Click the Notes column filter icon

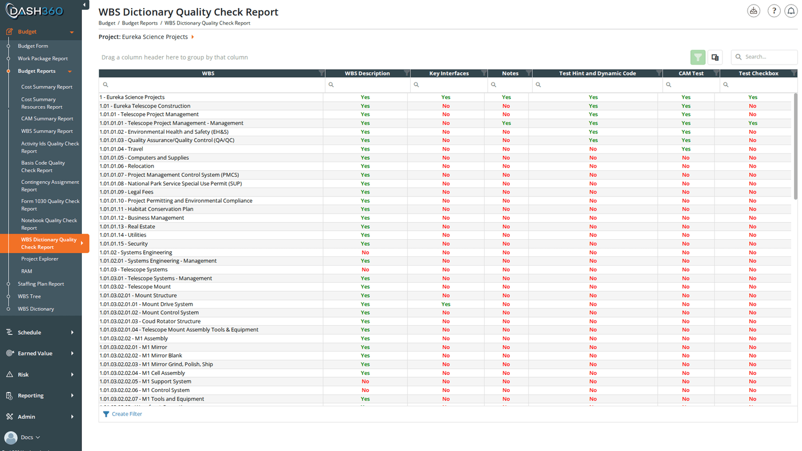[528, 73]
